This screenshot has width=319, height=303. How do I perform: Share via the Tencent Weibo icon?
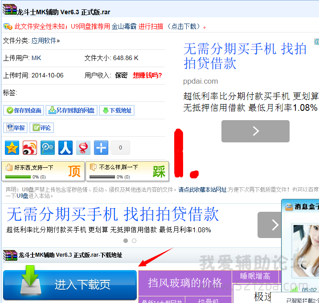(x=48, y=148)
